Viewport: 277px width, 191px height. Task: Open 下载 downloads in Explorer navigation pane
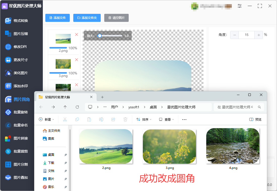click(x=49, y=163)
